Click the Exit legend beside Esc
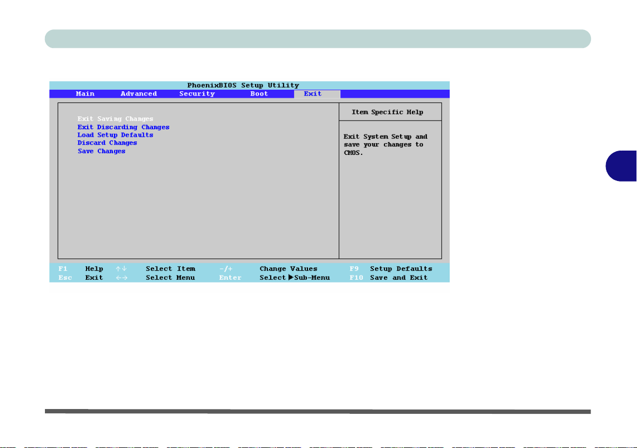This screenshot has width=637, height=448. pyautogui.click(x=94, y=278)
